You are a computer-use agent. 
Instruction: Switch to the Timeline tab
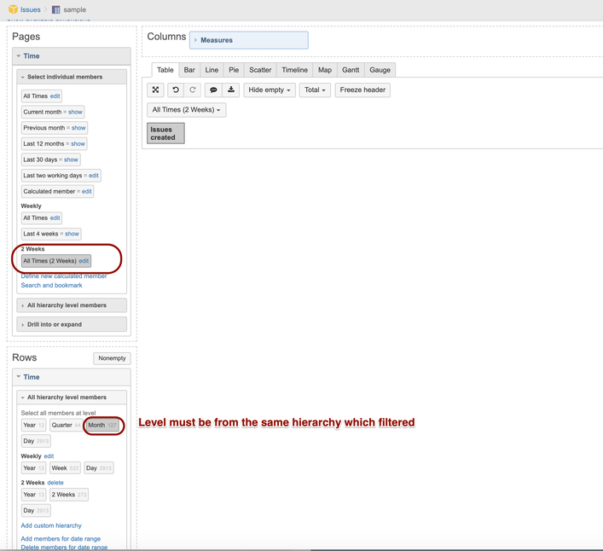pos(294,70)
